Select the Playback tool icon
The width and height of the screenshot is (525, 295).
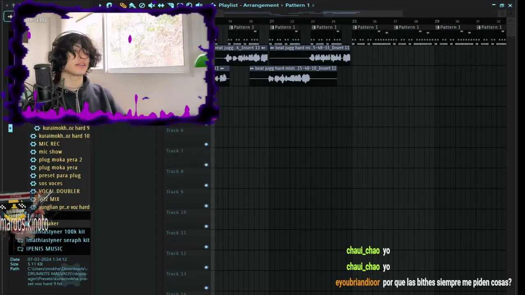pyautogui.click(x=199, y=5)
